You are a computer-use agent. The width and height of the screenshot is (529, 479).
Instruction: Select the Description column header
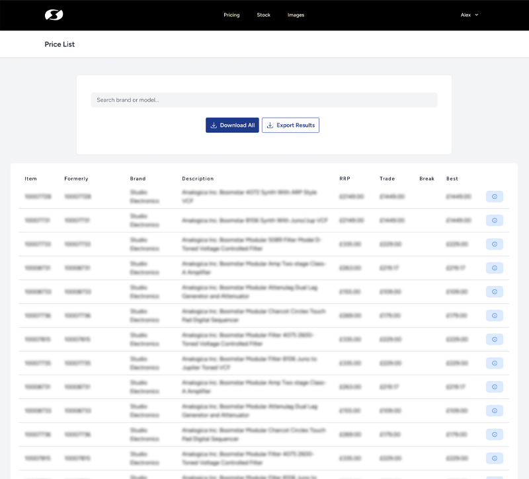click(198, 178)
